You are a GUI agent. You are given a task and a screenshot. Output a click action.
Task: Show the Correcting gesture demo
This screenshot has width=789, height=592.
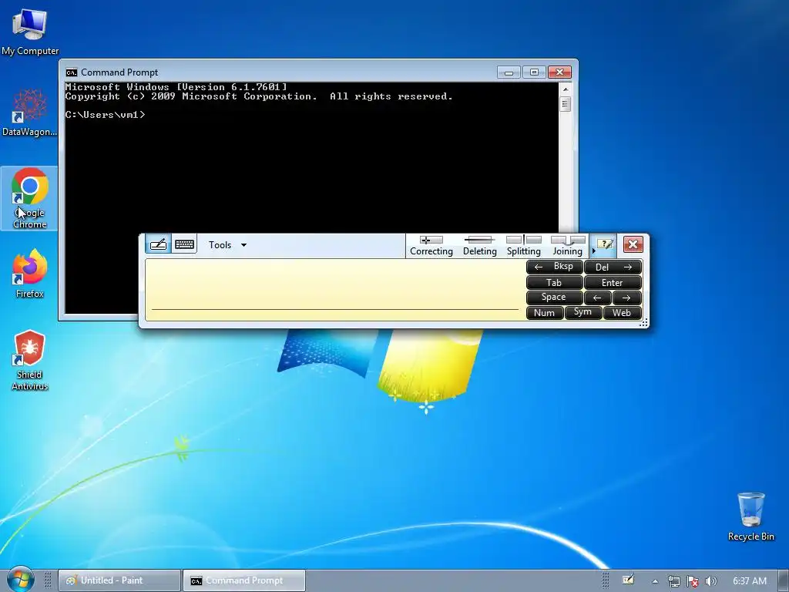point(431,246)
